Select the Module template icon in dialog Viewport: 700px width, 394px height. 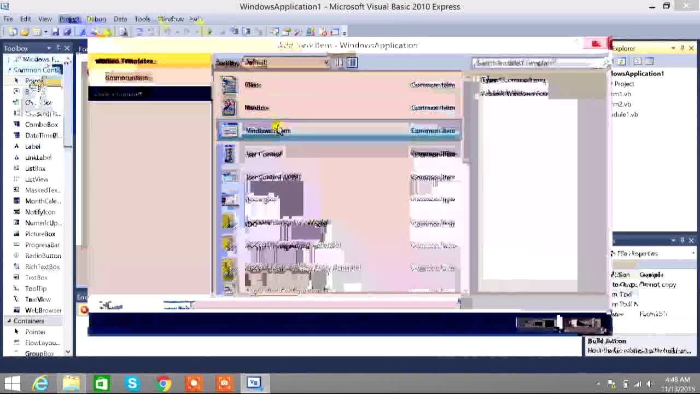[x=229, y=108]
